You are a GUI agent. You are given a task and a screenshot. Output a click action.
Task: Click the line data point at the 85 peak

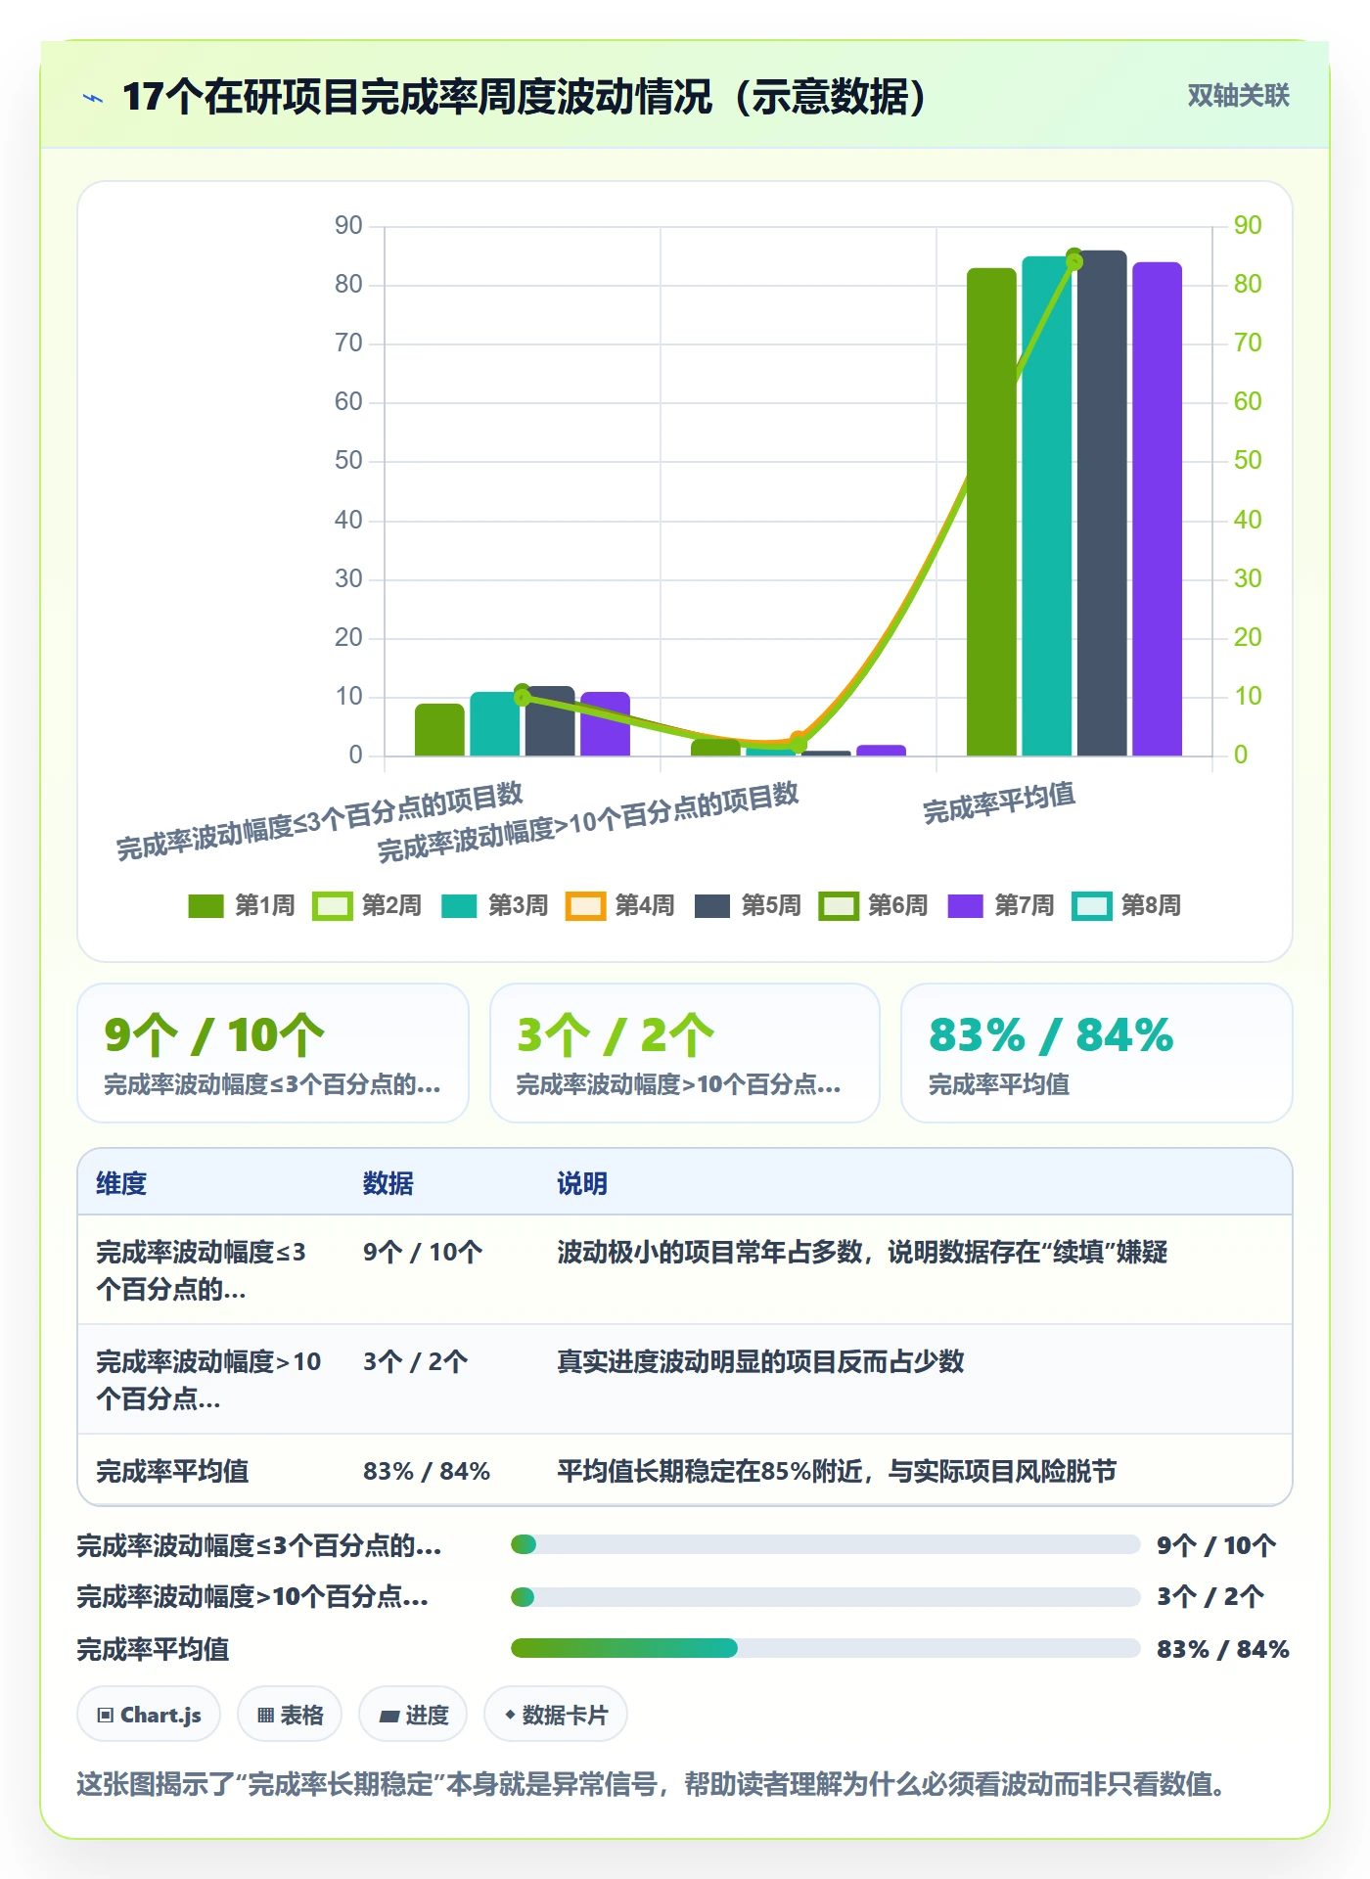(1074, 257)
